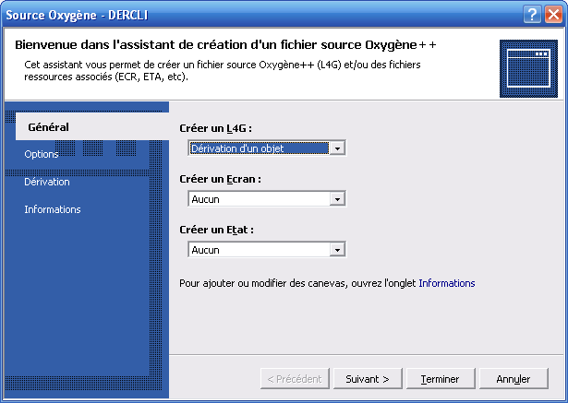Expand the Créer un Ecran dropdown arrow
The height and width of the screenshot is (403, 568).
tap(337, 199)
